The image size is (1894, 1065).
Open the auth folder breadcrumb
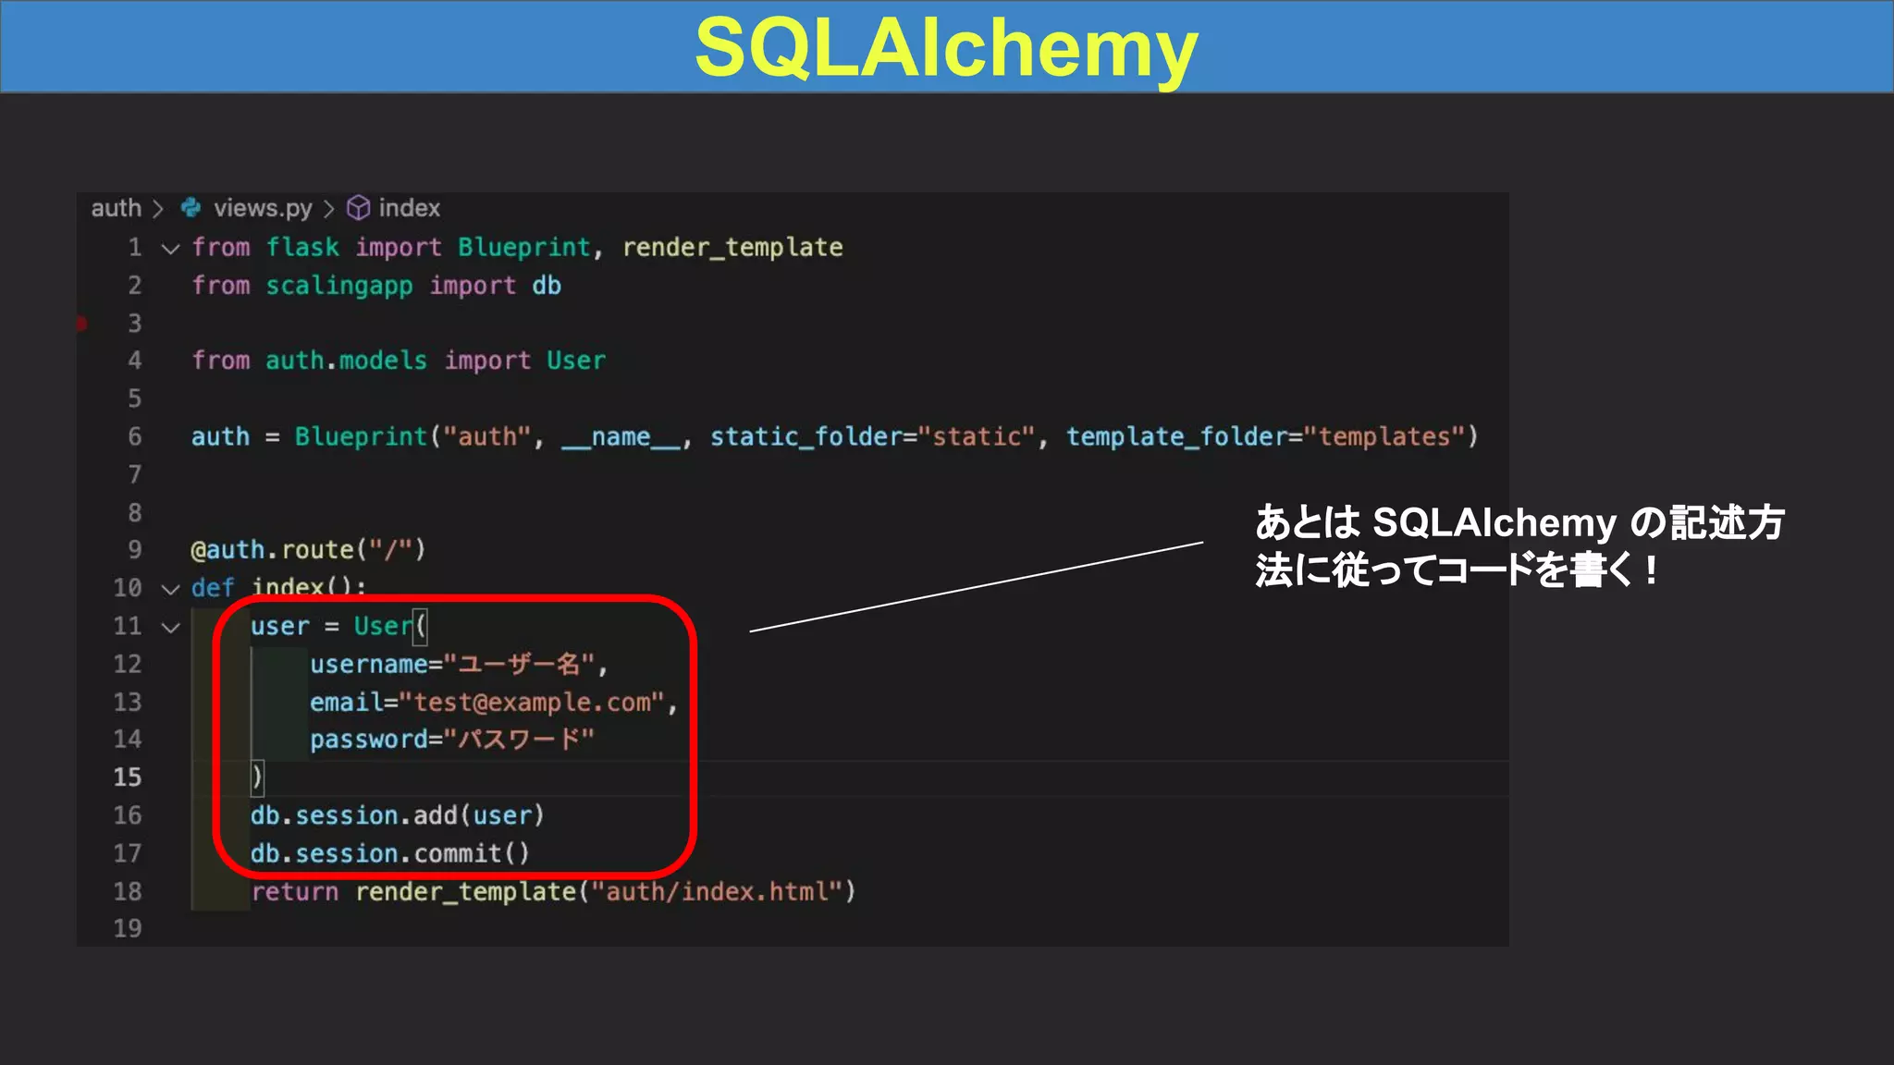(x=116, y=208)
